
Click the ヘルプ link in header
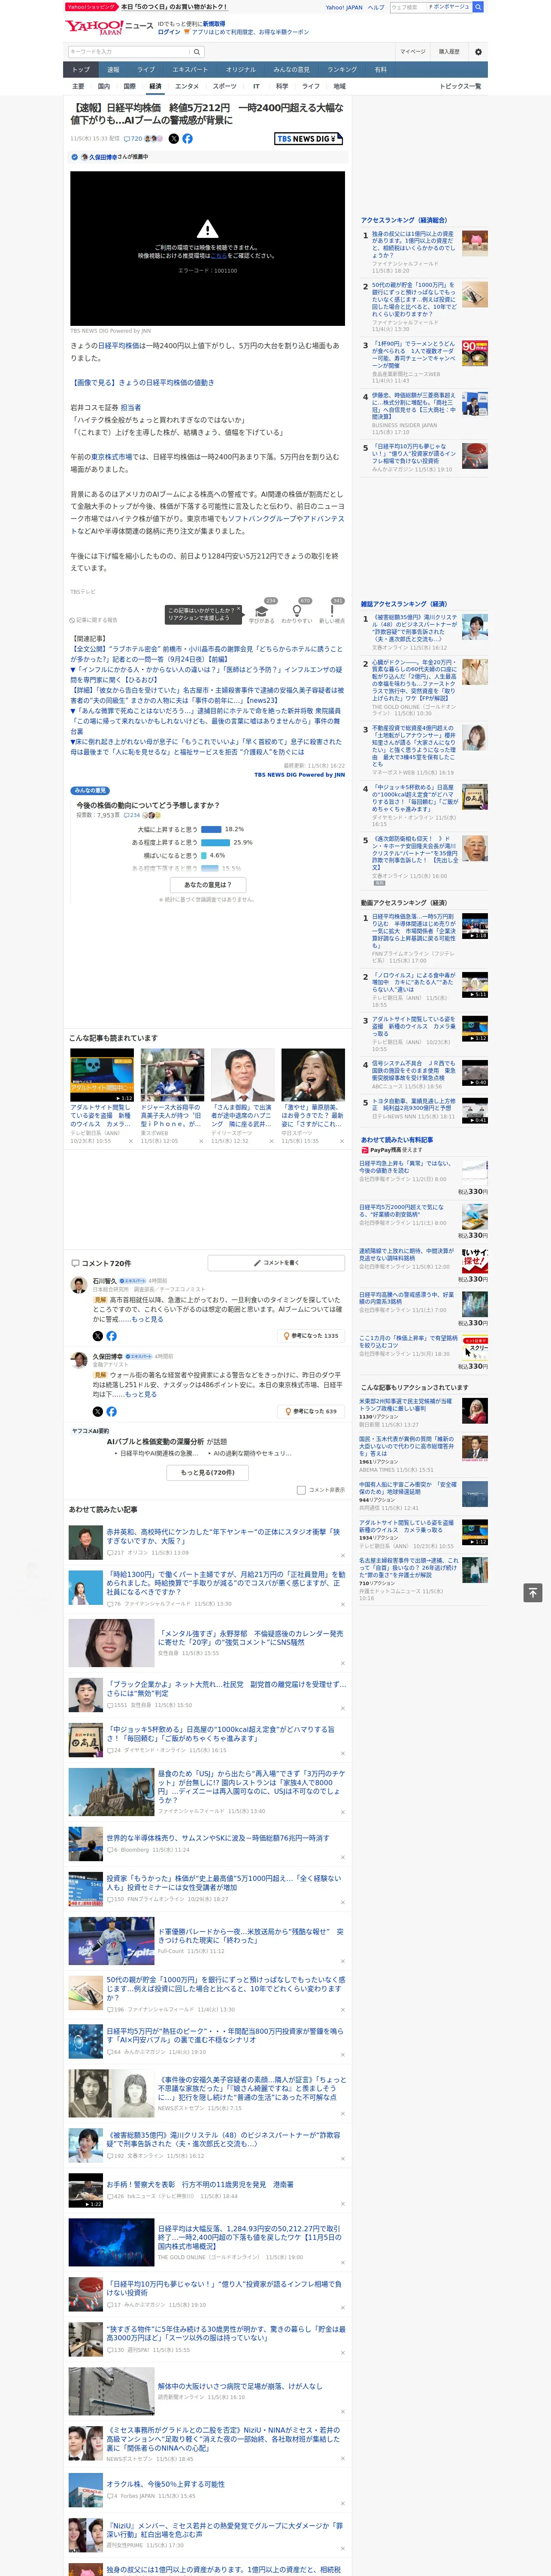(375, 7)
